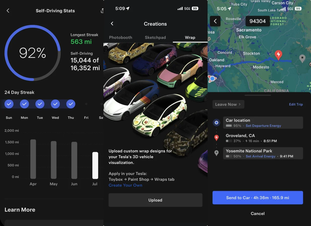Screen dimensions: 311x226
Task: Switch to the Photobooth tab
Action: (121, 37)
